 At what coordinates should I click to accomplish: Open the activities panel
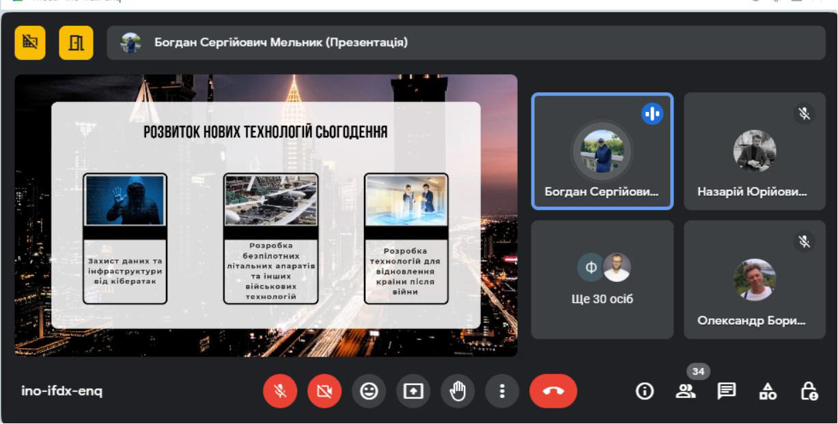pyautogui.click(x=768, y=391)
